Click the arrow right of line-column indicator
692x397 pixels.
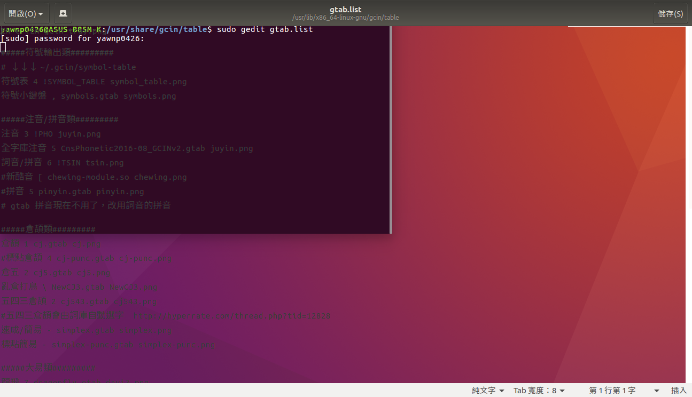[x=657, y=391]
